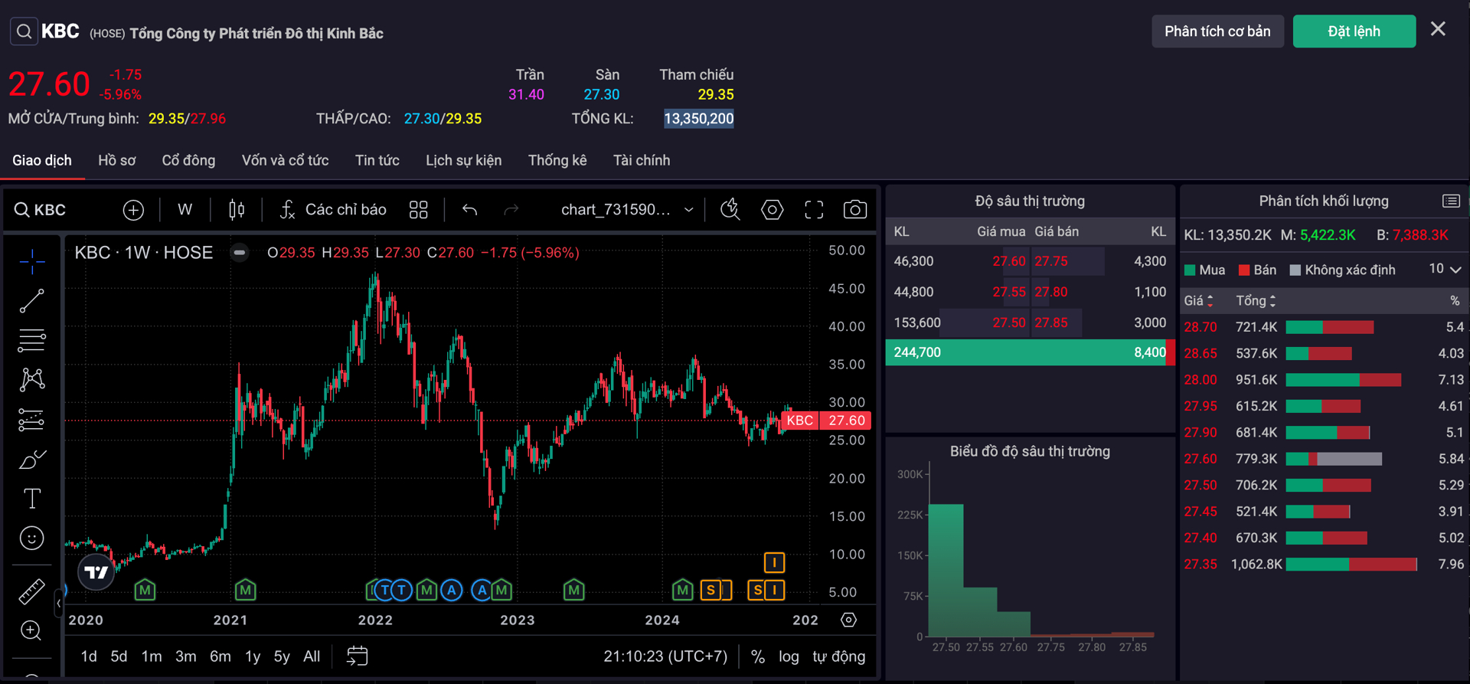The width and height of the screenshot is (1470, 684).
Task: Enter fullscreen chart mode
Action: pos(814,210)
